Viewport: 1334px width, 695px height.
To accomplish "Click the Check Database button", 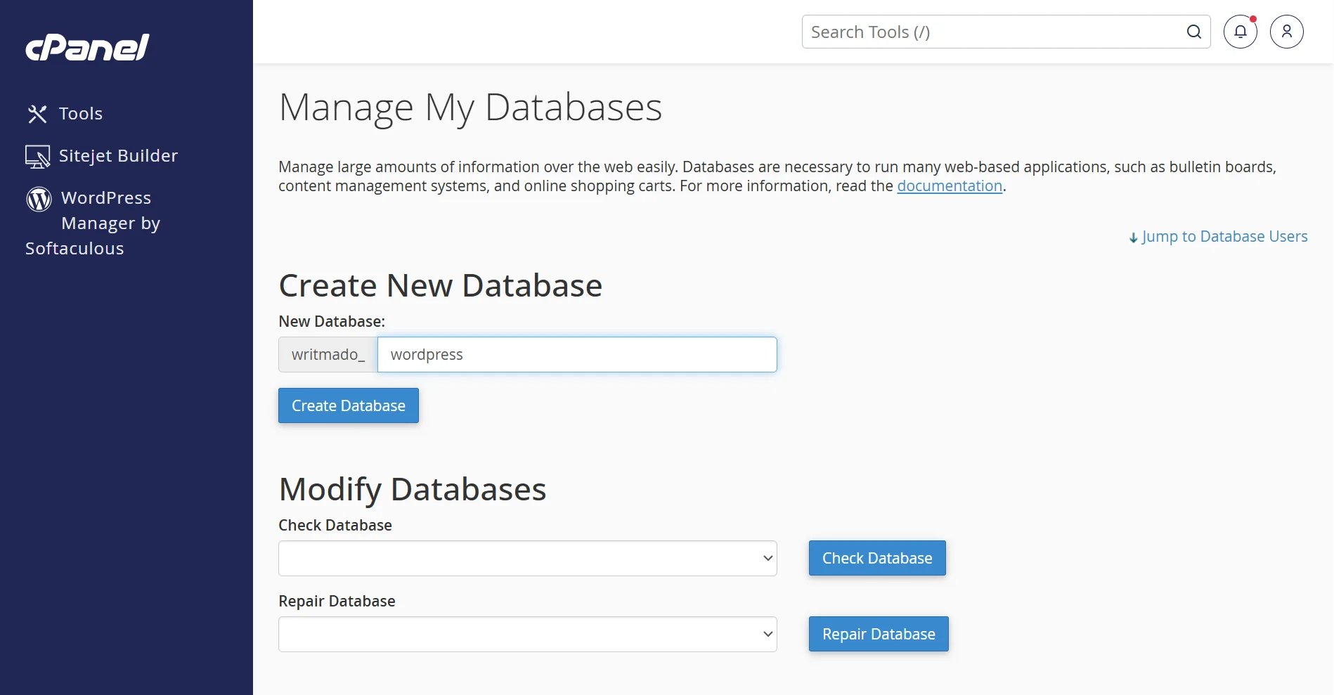I will (x=877, y=558).
